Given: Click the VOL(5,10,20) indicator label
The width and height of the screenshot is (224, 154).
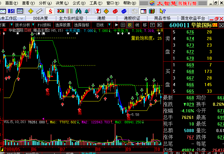Looking at the screenshot, I should click(x=15, y=122).
